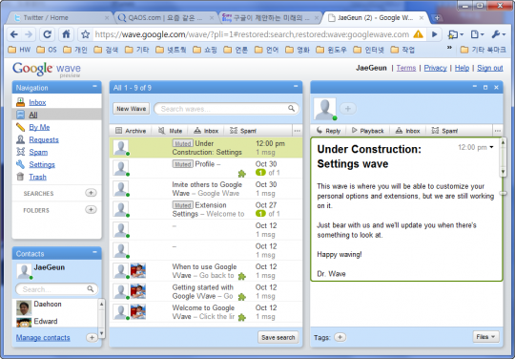Select the JaeGeun (2) - Google Wave tab
The image size is (515, 359).
pos(376,18)
